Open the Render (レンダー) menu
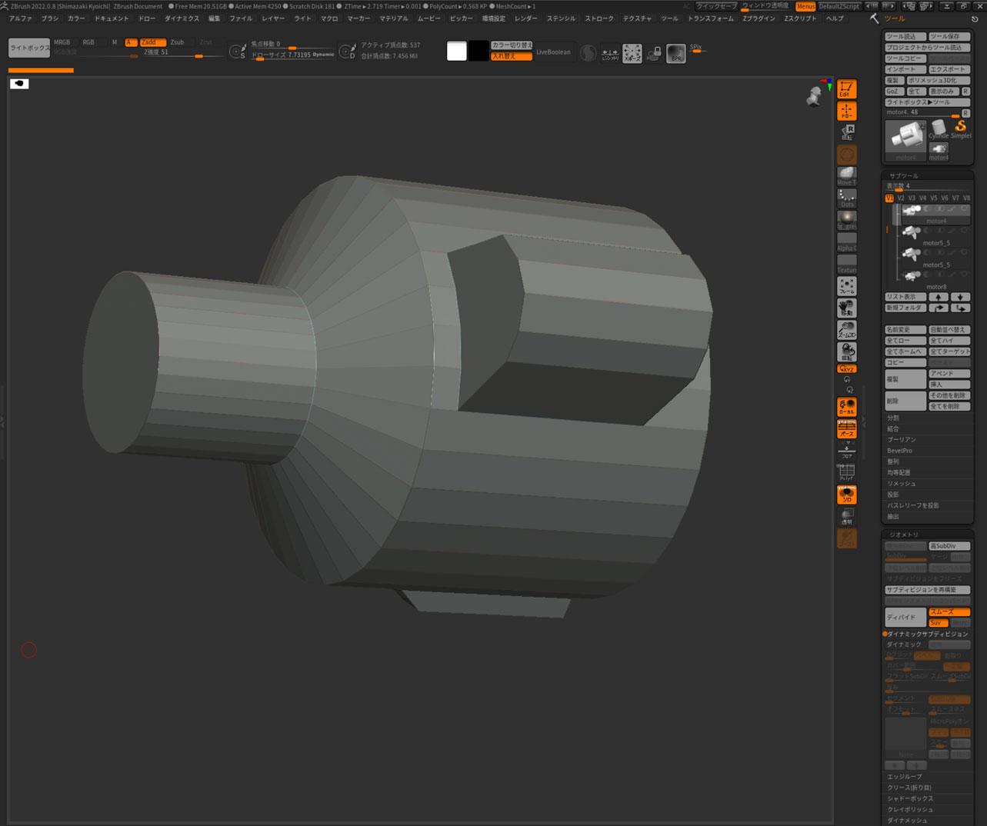Image resolution: width=987 pixels, height=826 pixels. 526,18
